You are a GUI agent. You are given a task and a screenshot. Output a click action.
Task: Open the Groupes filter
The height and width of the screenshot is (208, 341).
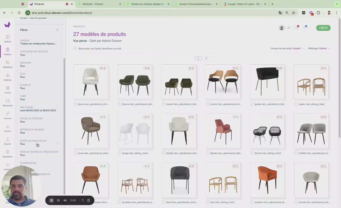click(x=25, y=64)
